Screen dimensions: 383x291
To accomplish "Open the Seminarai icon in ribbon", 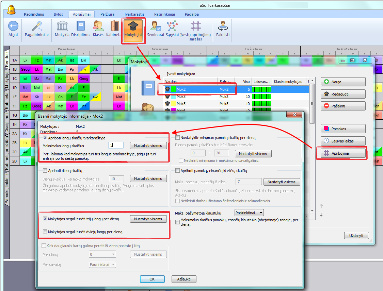I will point(156,27).
